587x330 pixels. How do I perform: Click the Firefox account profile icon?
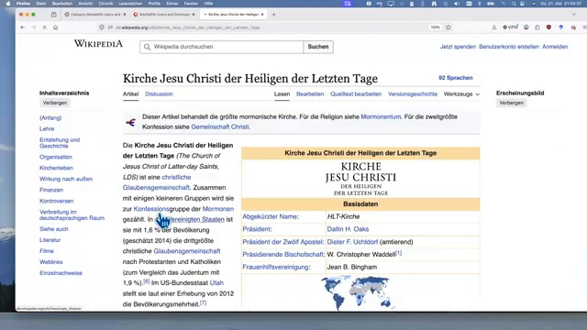526,27
